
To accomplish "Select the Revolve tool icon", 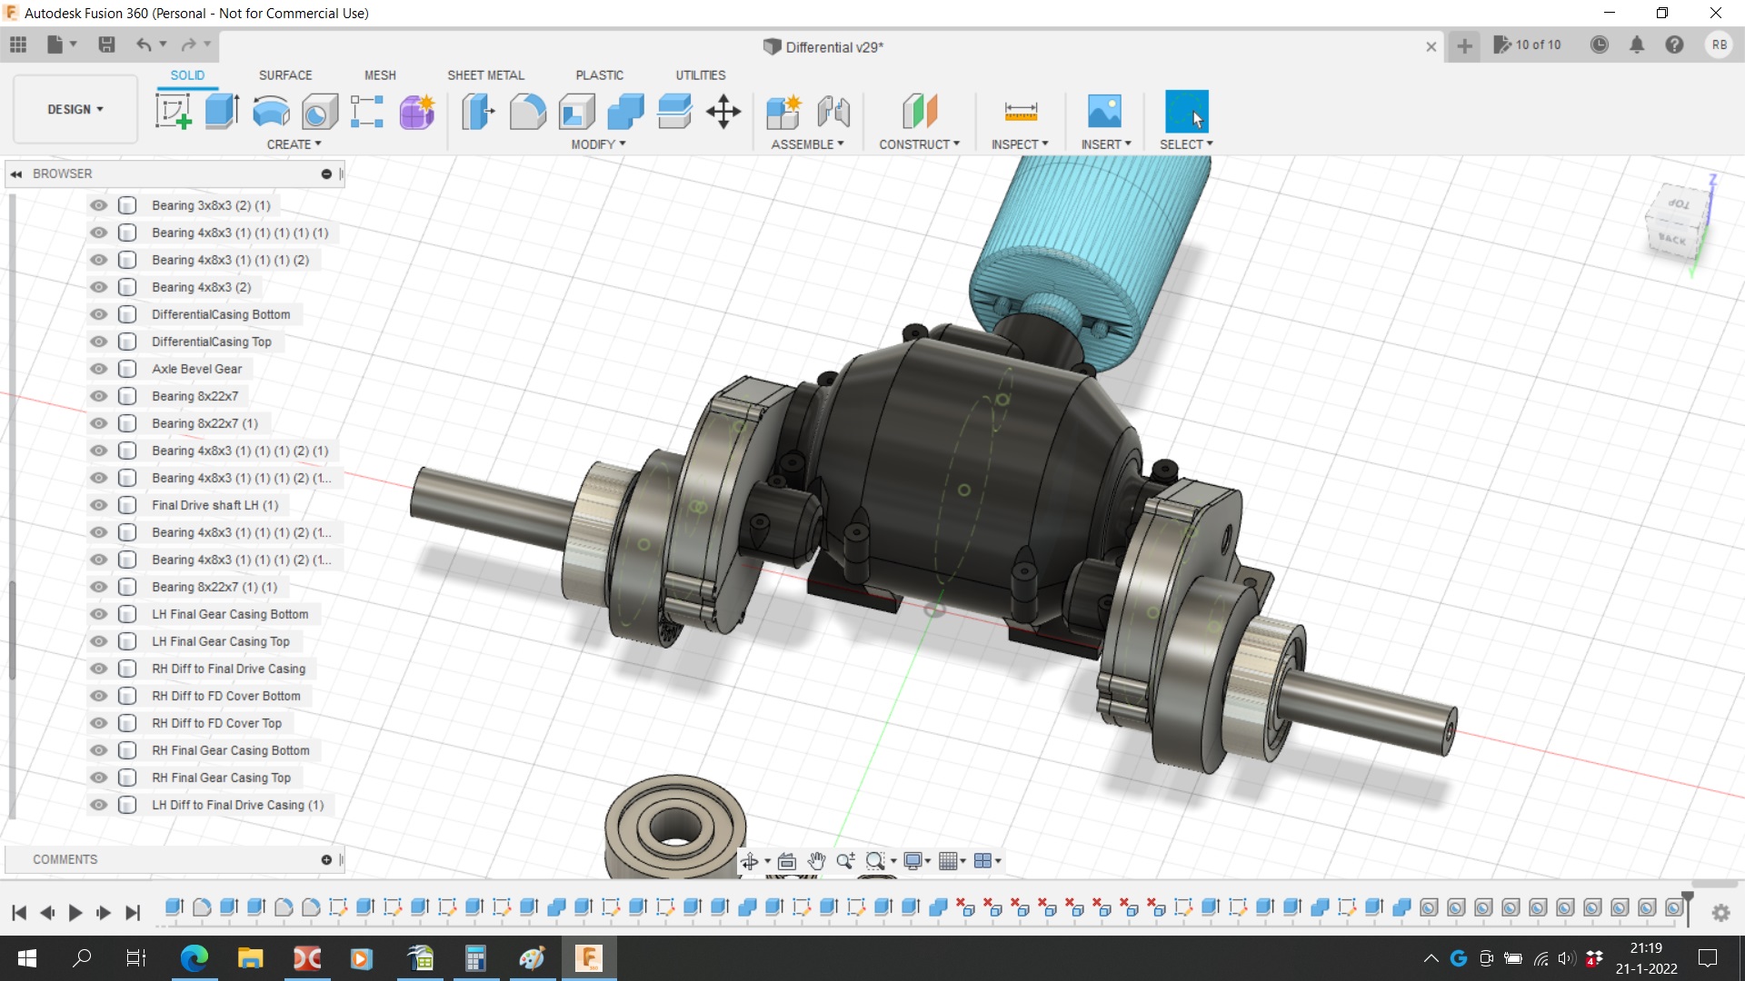I will pos(271,112).
